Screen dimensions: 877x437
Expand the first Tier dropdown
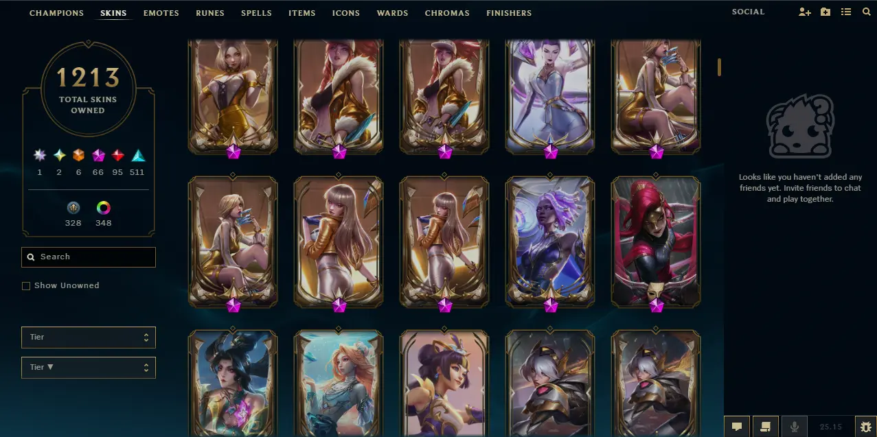(89, 338)
